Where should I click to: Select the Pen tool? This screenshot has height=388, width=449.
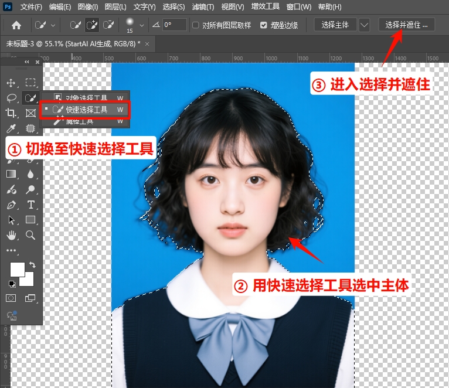click(x=11, y=205)
